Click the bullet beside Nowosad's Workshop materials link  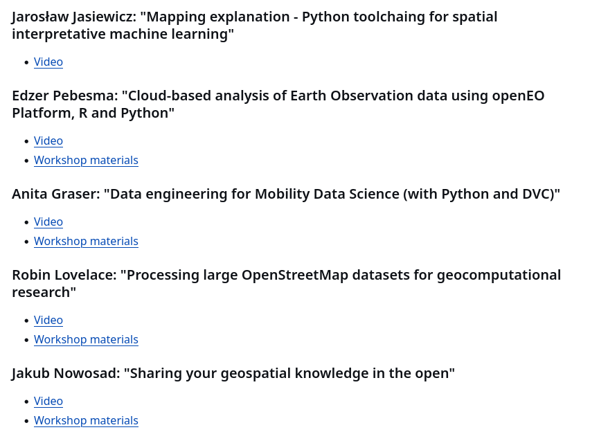tap(26, 421)
